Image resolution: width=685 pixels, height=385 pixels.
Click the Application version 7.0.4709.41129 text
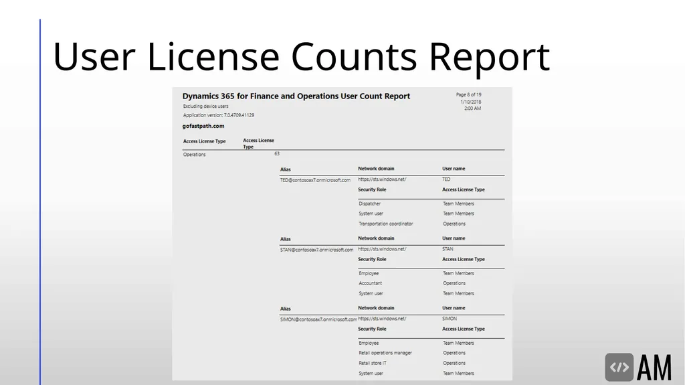219,115
